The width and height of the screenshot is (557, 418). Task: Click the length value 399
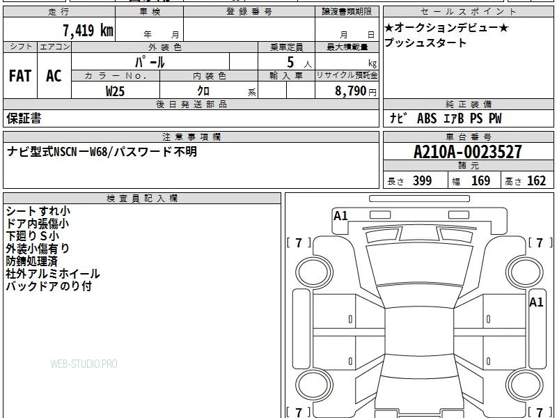click(x=423, y=180)
